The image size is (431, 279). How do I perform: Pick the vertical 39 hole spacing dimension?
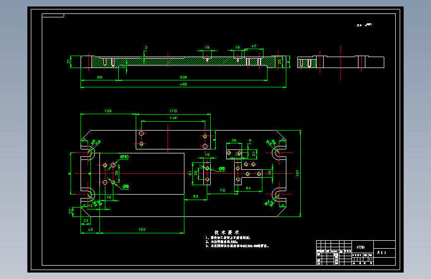coord(116,173)
